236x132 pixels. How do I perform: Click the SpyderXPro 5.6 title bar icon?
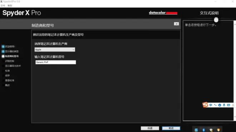tap(1, 1)
